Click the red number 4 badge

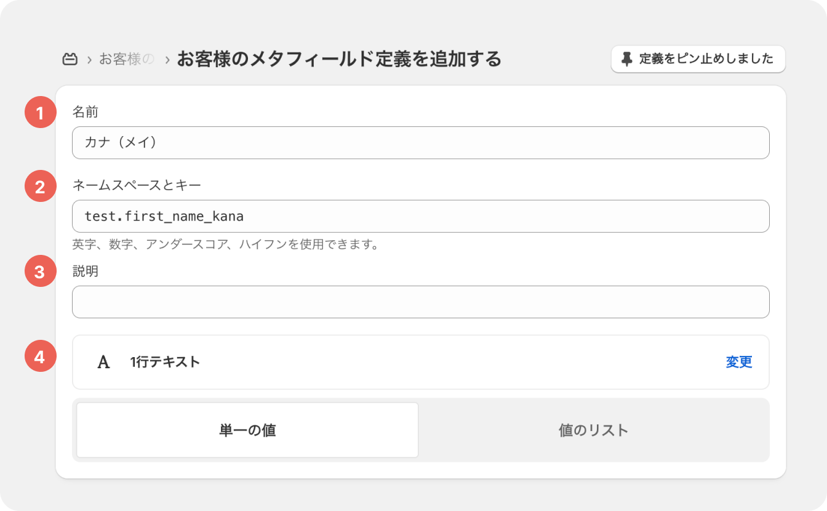tap(40, 356)
